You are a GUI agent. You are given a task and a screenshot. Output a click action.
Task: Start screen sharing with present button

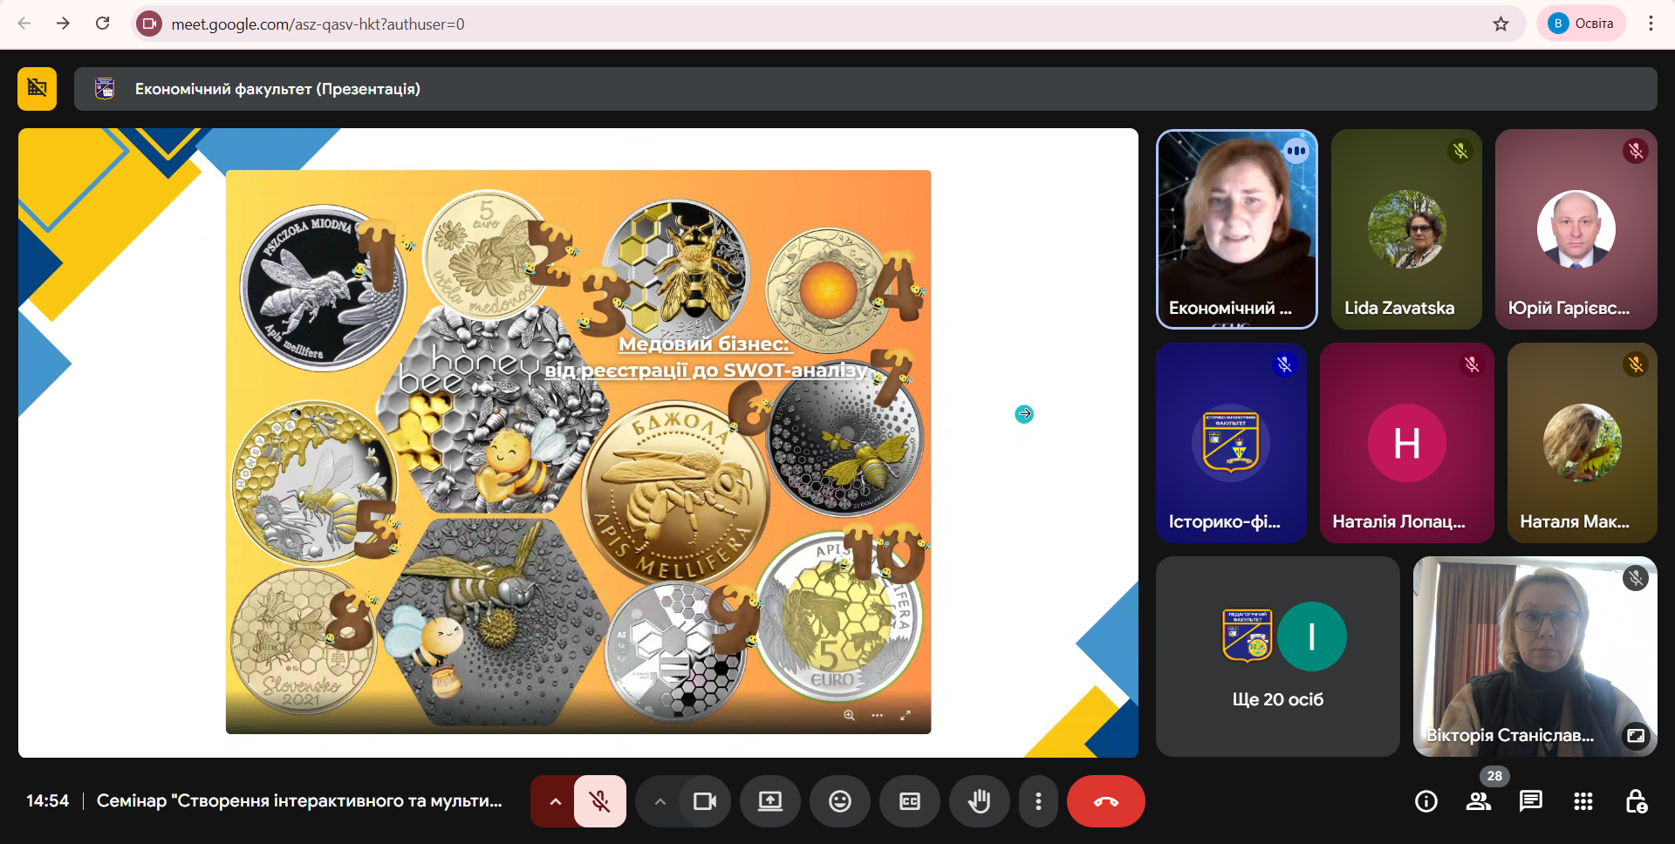pos(769,801)
